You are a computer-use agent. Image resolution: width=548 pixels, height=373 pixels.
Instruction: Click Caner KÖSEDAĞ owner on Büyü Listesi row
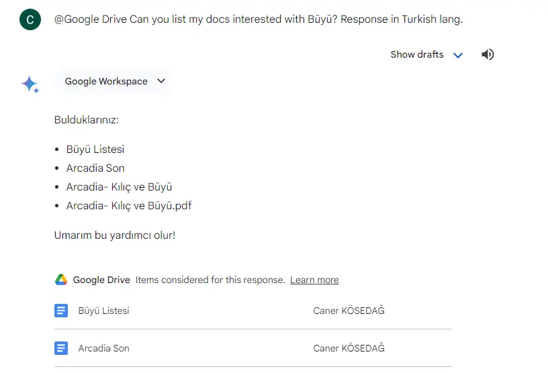[x=349, y=311]
